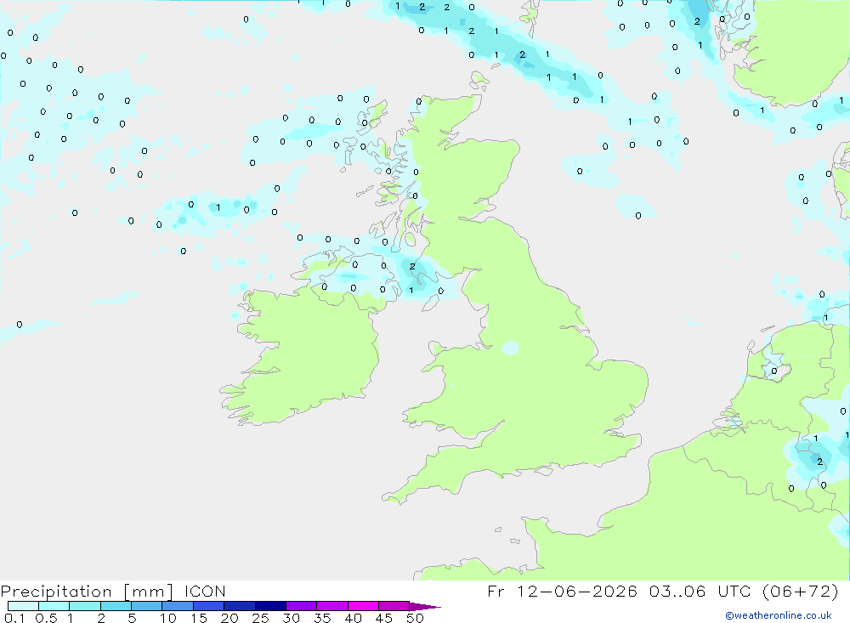This screenshot has width=850, height=623.
Task: Click the '30' legend scale label
Action: click(292, 618)
